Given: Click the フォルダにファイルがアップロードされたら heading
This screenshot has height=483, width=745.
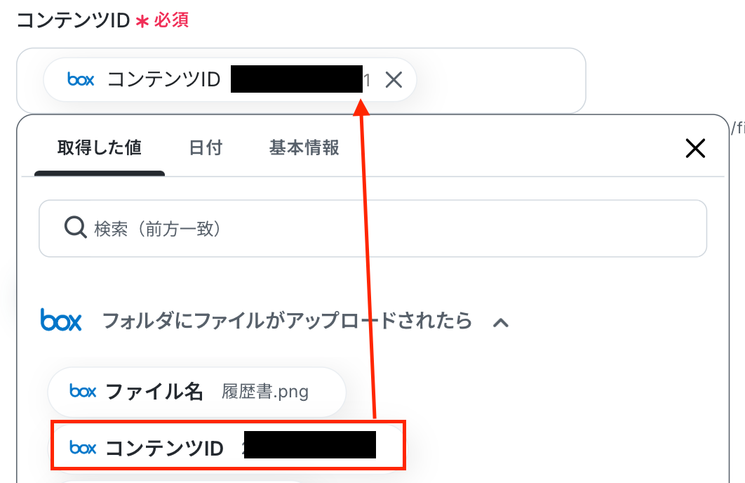Looking at the screenshot, I should 287,321.
